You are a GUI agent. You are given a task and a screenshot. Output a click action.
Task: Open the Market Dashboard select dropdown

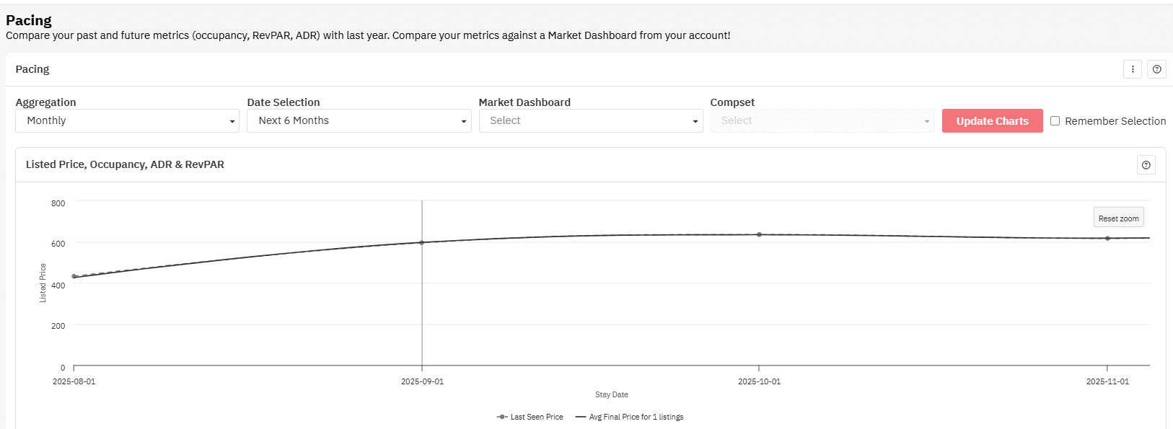(x=590, y=121)
